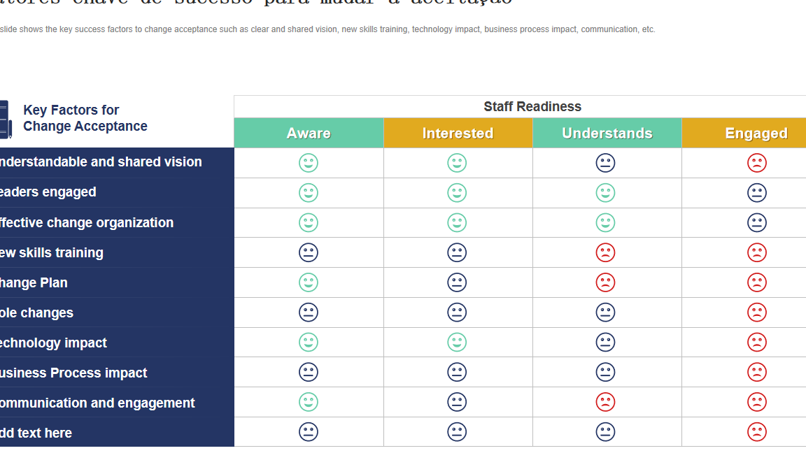Viewport: 806px width, 453px height.
Task: Click the book icon beside Key Factors heading
Action: 6,119
